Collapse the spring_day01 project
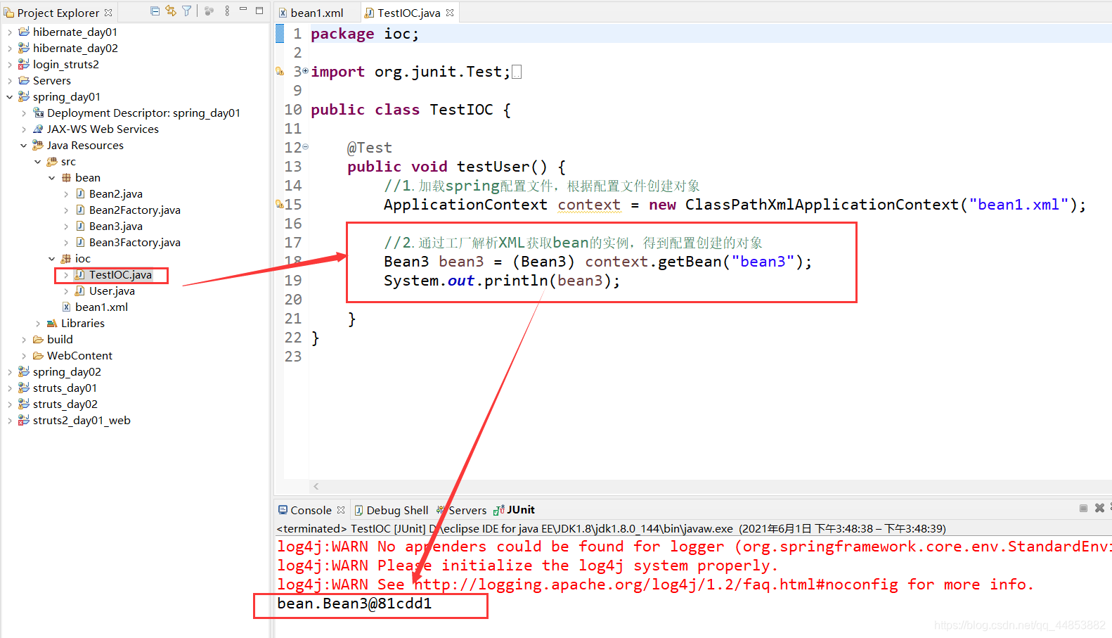 click(x=9, y=97)
